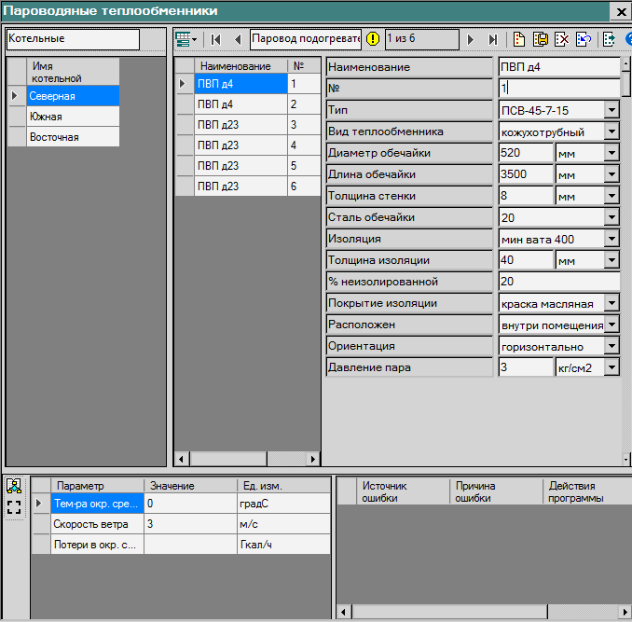The image size is (632, 622).
Task: Click the Диаметр обечайки value field 520
Action: point(526,153)
